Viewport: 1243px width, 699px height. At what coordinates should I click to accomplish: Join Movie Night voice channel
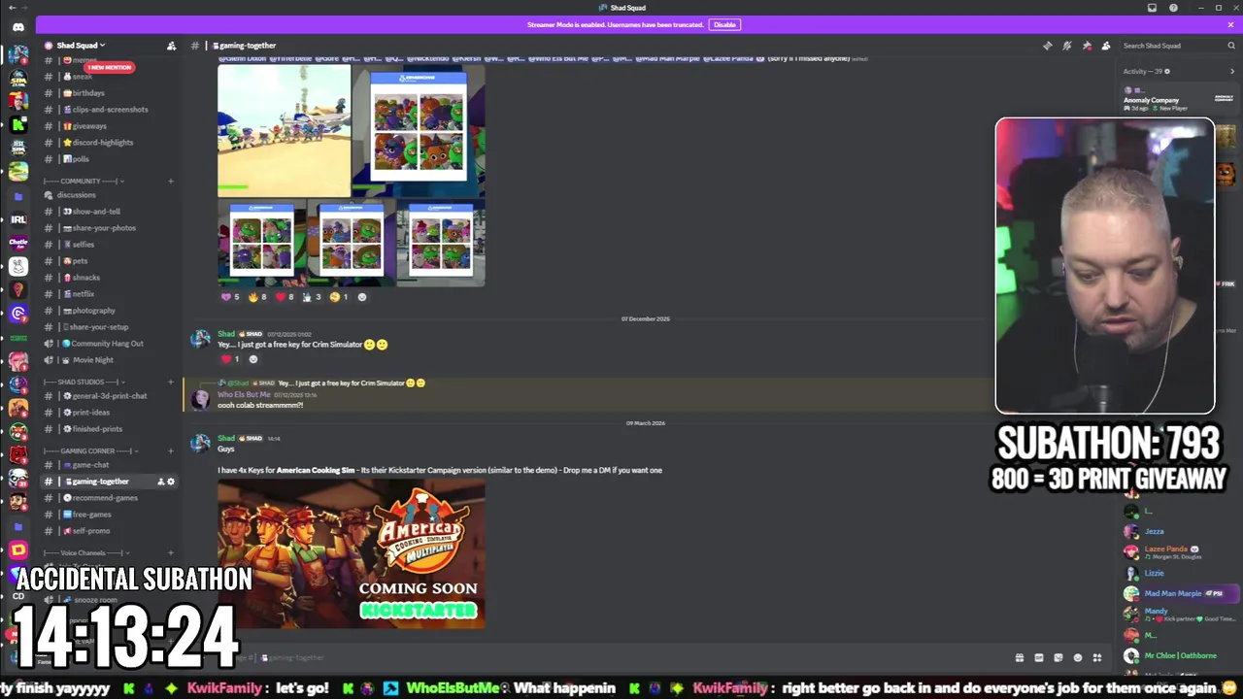[110, 360]
